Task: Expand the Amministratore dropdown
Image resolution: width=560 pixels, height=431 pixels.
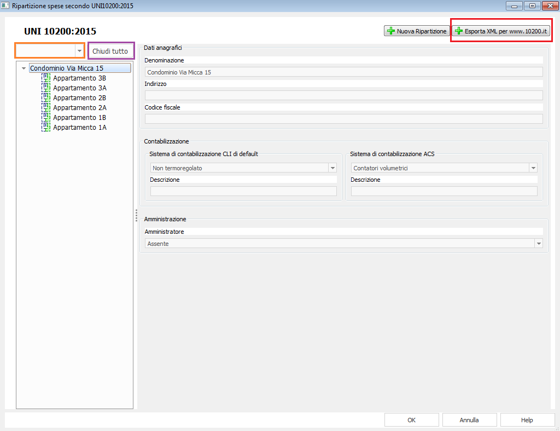Action: (x=538, y=244)
